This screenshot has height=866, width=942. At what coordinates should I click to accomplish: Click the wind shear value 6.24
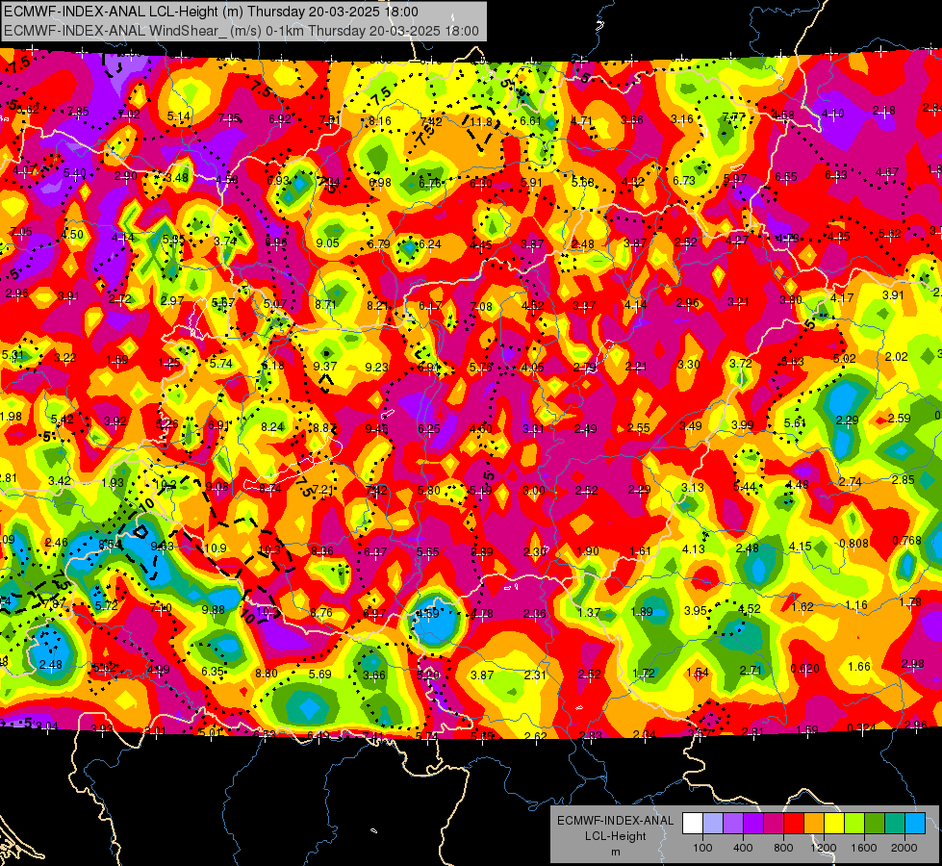point(429,244)
